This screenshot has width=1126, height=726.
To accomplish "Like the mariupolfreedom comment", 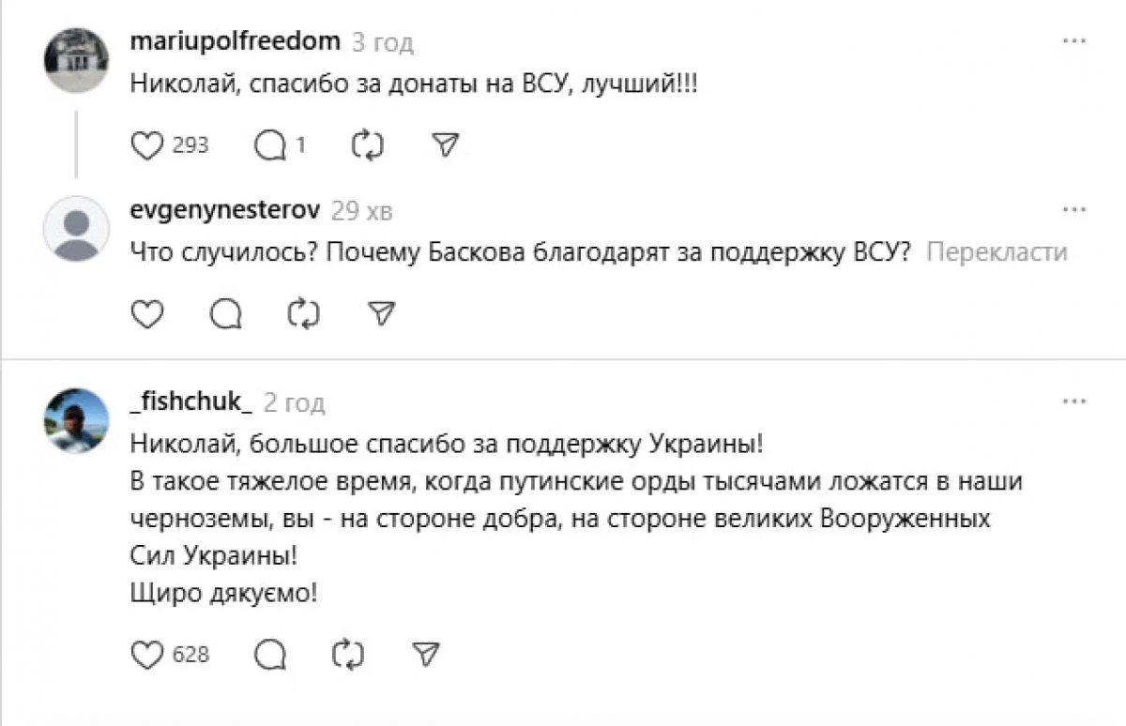I will pyautogui.click(x=145, y=145).
